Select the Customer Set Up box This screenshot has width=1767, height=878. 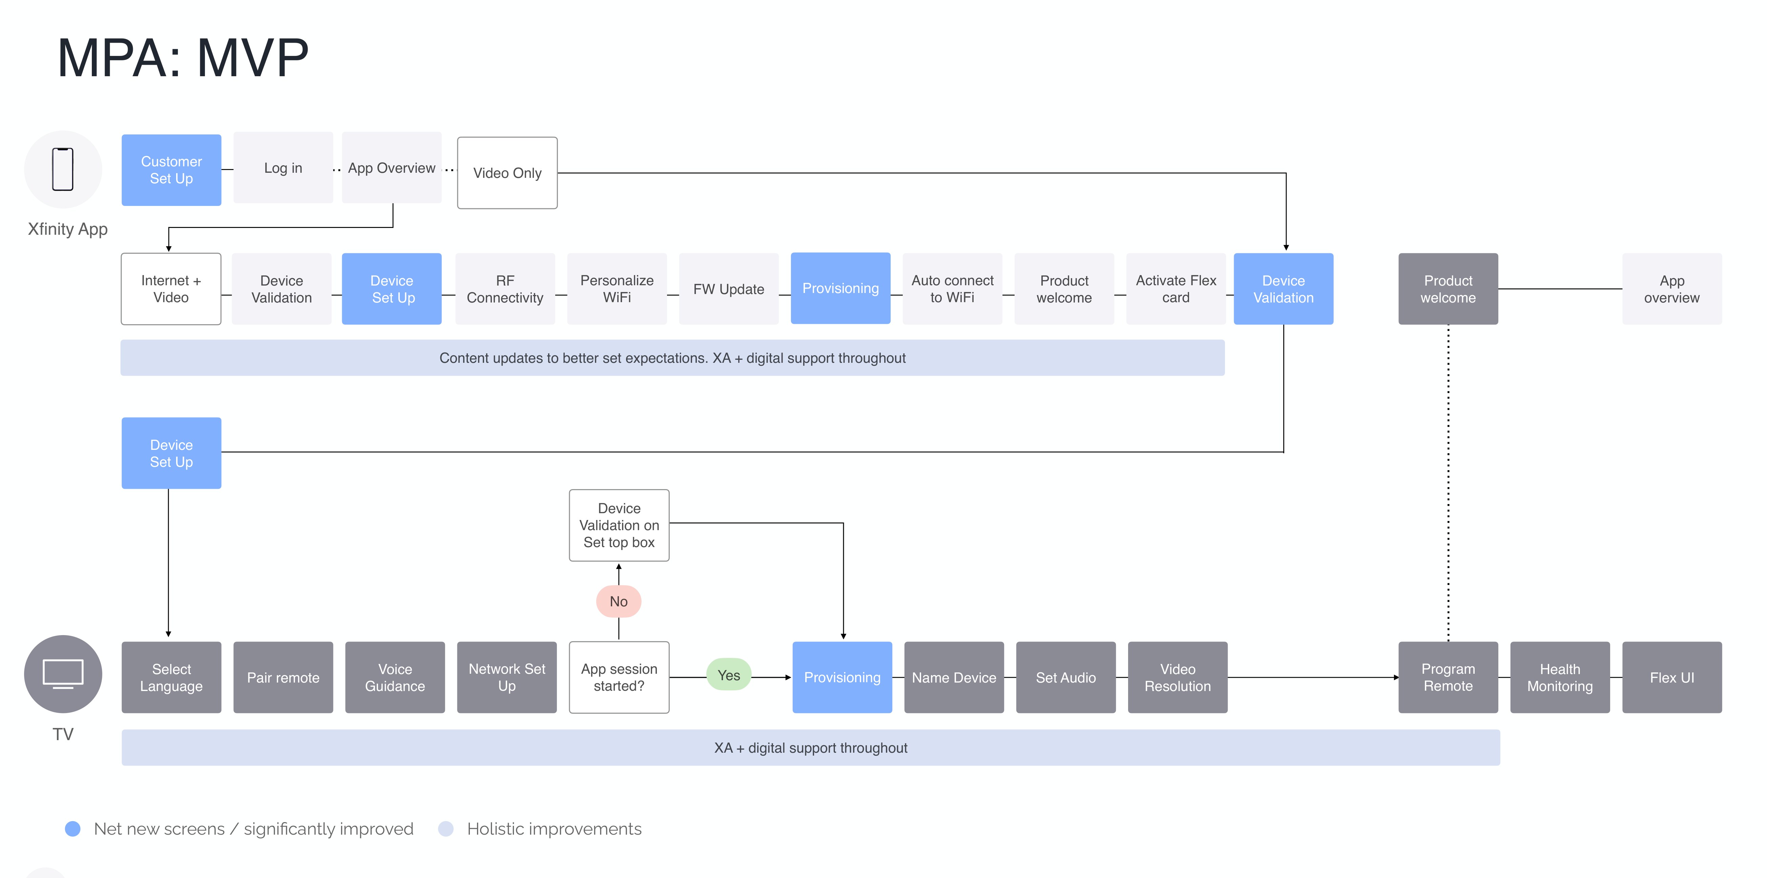click(171, 170)
